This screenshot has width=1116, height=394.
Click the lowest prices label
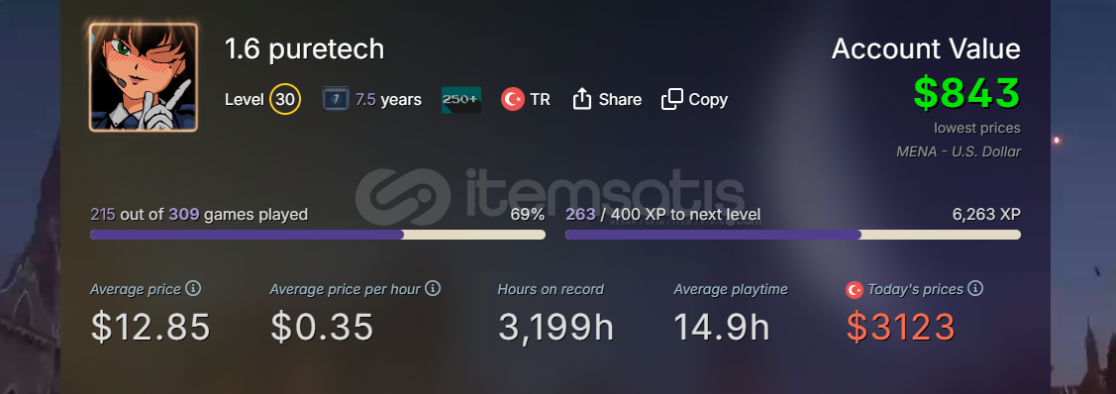tap(977, 128)
